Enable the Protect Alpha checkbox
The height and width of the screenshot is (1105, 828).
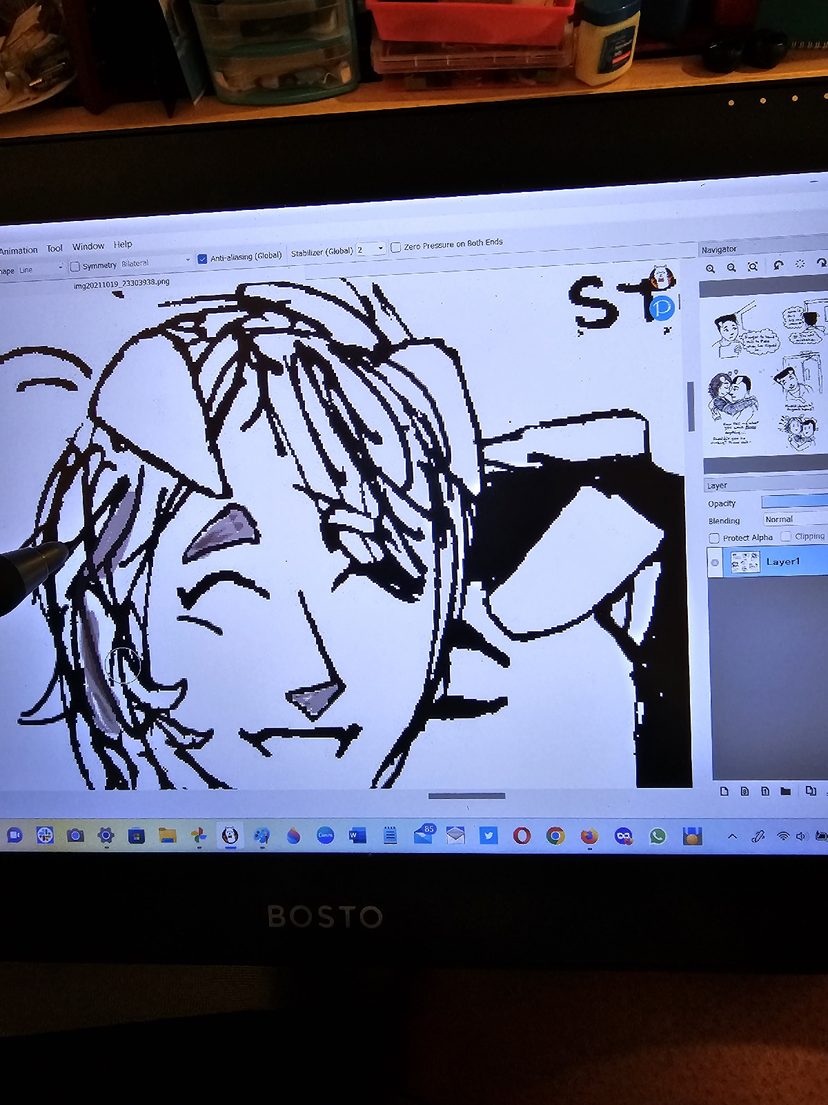[x=714, y=538]
